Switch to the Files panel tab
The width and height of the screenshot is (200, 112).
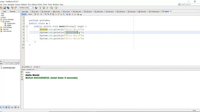click(5, 12)
